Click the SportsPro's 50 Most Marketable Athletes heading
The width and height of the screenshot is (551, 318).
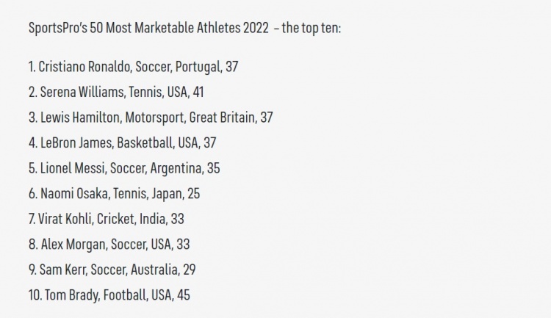coord(184,28)
